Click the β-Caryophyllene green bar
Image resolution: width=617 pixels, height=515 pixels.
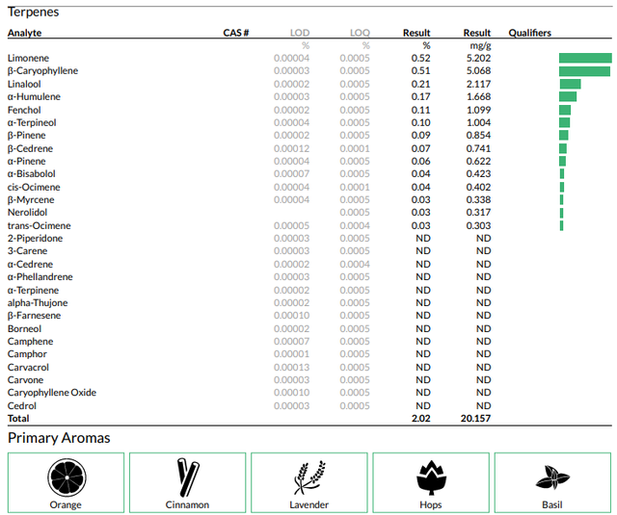coord(585,71)
